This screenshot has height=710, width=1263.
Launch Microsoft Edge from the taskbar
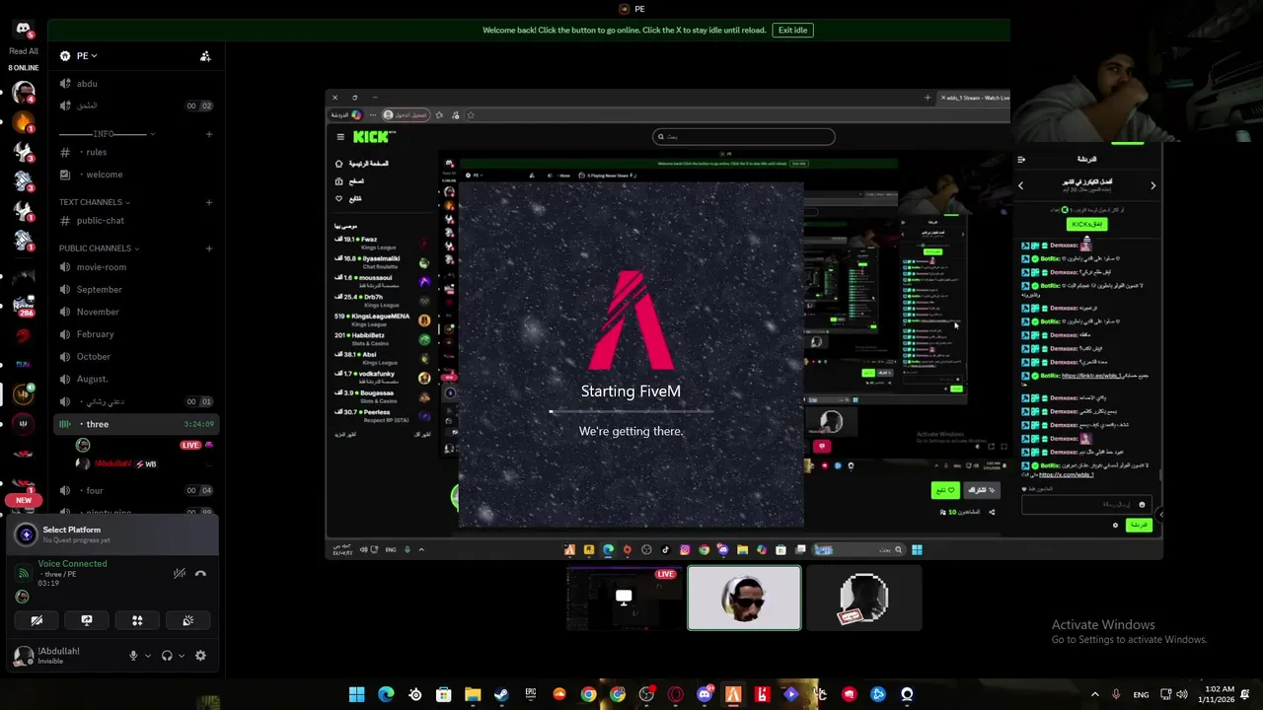tap(386, 694)
